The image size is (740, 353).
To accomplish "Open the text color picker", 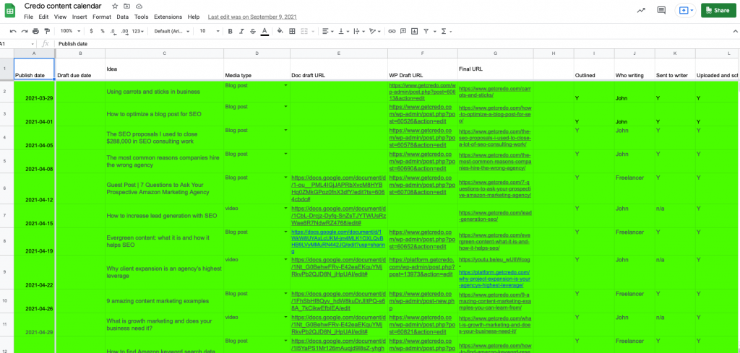I will [x=264, y=31].
